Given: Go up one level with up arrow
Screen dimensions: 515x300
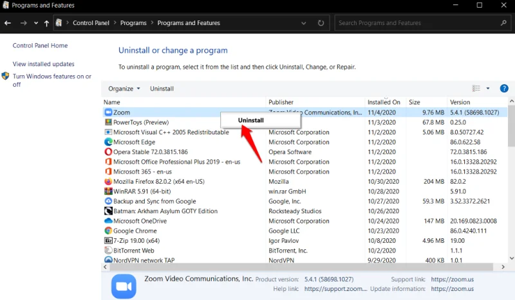Looking at the screenshot, I should (46, 23).
